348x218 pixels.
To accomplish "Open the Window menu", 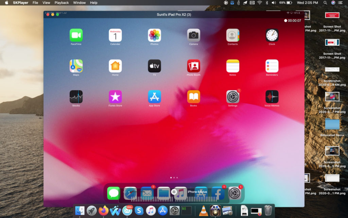I will coord(80,3).
